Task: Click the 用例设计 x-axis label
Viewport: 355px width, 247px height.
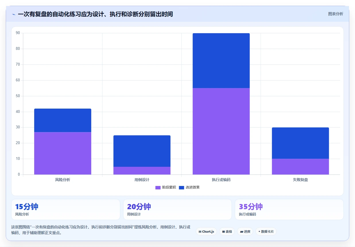Action: pyautogui.click(x=142, y=180)
